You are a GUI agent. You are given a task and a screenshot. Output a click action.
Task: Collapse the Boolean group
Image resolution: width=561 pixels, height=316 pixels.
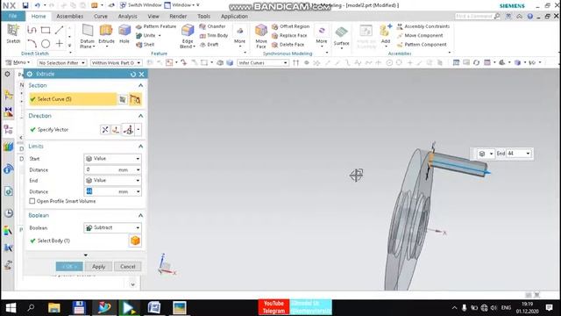140,215
